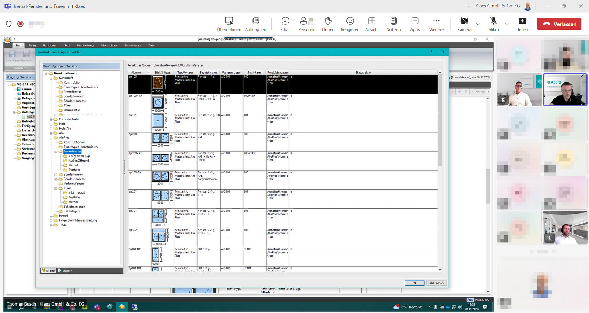The image size is (589, 313).
Task: Open the Übersichten ribbon tab
Action: pos(109,45)
